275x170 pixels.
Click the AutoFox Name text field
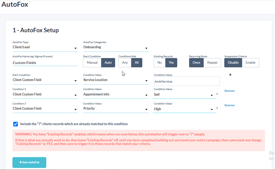point(45,63)
